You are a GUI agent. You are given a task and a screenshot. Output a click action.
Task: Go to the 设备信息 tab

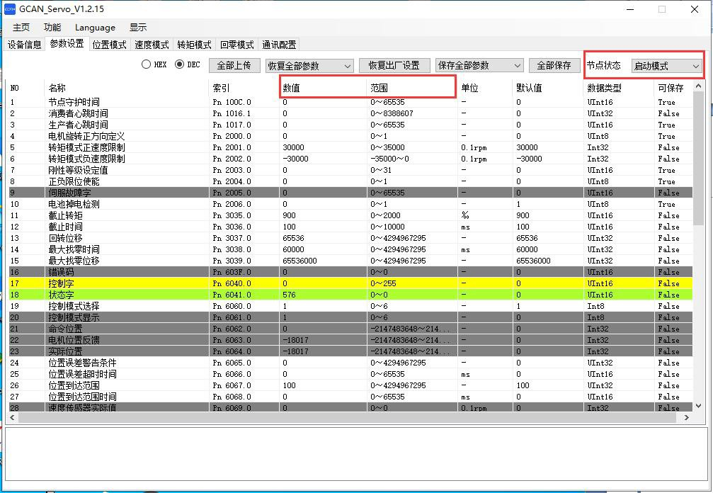[25, 45]
